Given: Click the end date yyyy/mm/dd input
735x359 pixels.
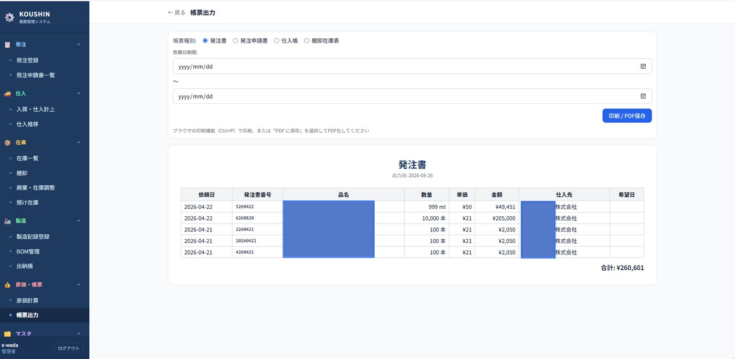Looking at the screenshot, I should pyautogui.click(x=412, y=96).
